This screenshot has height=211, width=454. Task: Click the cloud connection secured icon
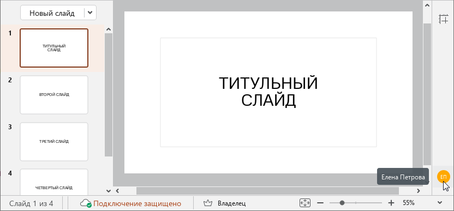pyautogui.click(x=86, y=203)
